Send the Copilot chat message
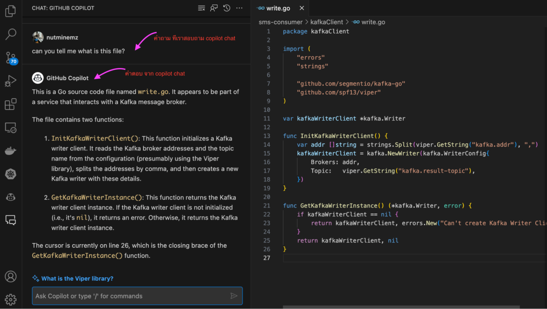This screenshot has height=309, width=547. coord(234,296)
